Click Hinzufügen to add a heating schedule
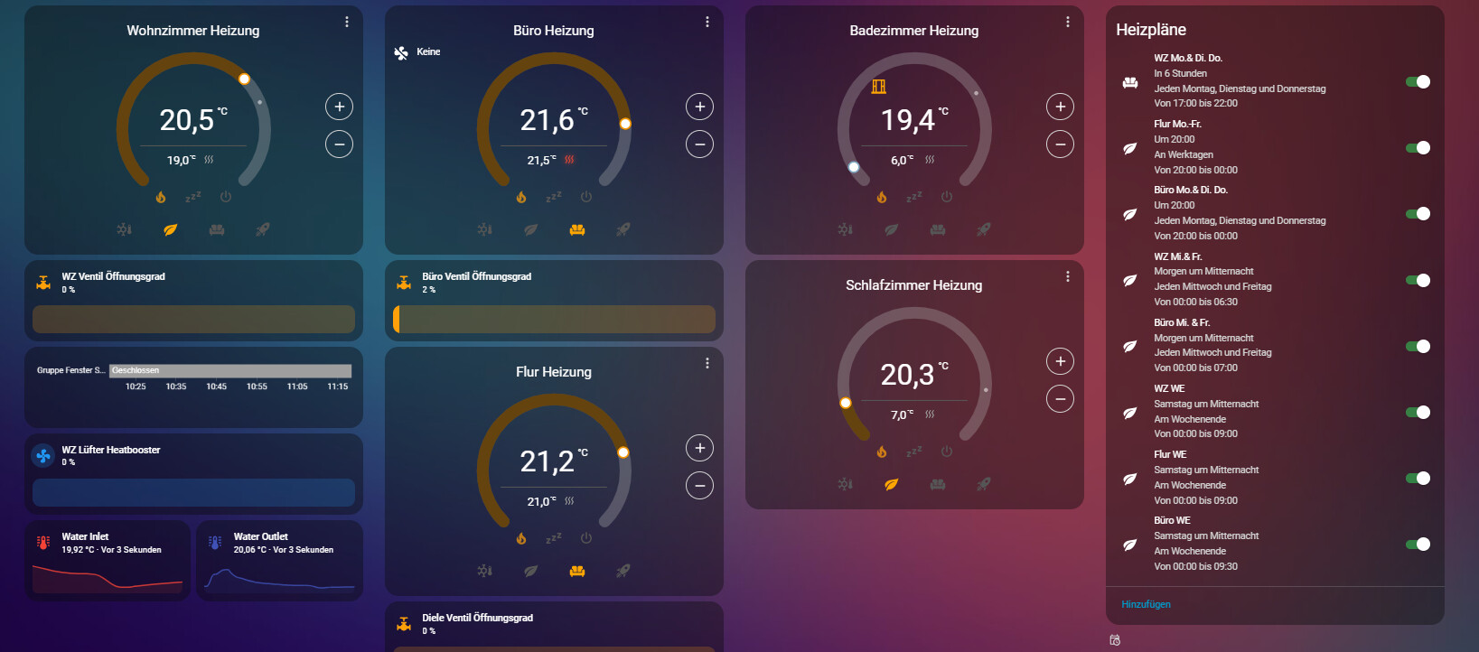The image size is (1479, 652). tap(1146, 604)
